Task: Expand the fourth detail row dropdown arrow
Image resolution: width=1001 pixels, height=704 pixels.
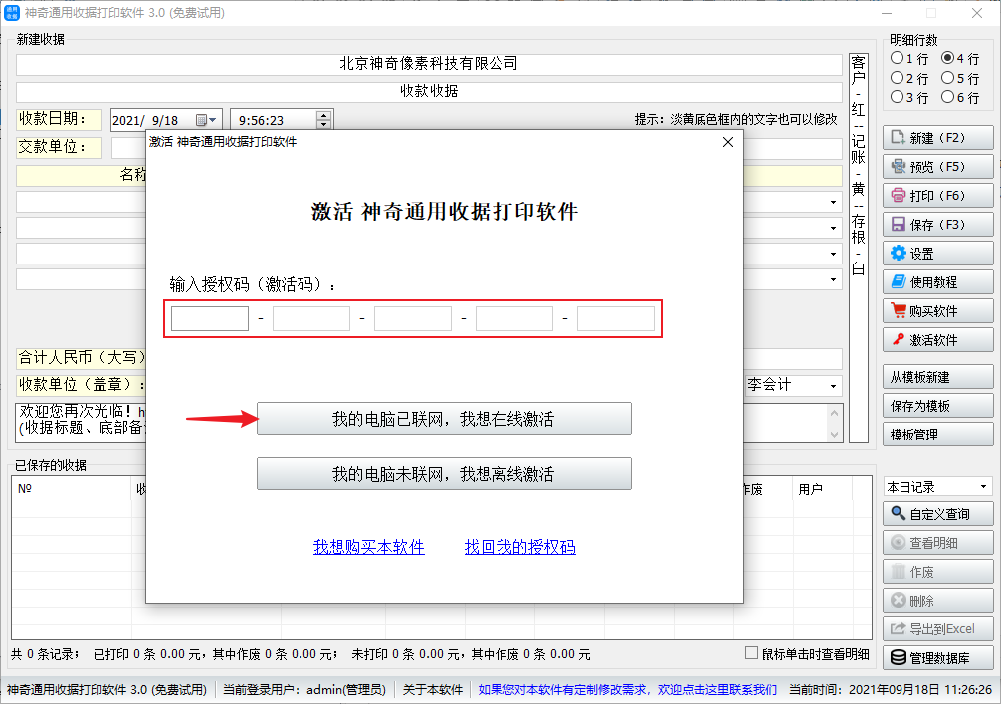Action: pos(833,280)
